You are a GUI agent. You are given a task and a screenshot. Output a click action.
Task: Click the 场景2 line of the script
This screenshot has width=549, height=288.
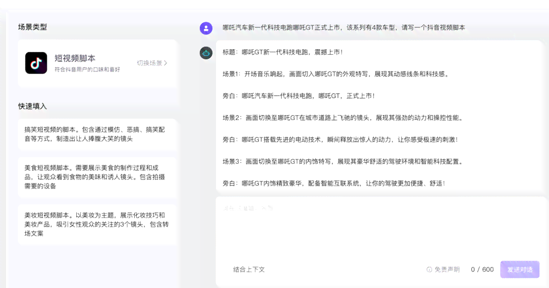tap(343, 118)
